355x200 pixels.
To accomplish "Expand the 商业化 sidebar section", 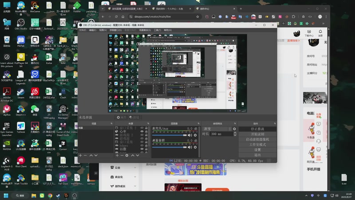I will click(x=124, y=177).
